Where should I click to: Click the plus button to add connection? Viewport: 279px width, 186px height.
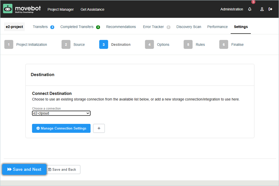pyautogui.click(x=99, y=128)
